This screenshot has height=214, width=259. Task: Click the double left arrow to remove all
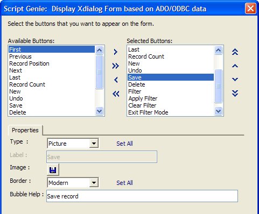(x=116, y=94)
